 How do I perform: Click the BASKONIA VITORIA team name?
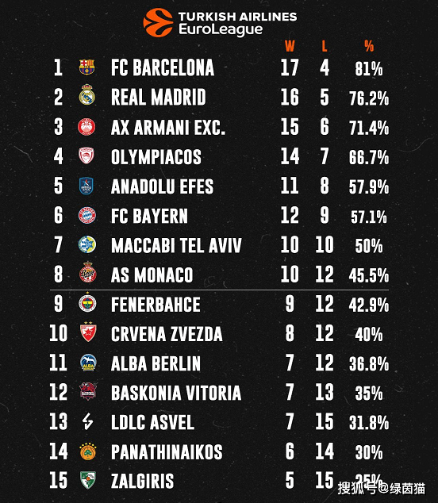(x=176, y=393)
